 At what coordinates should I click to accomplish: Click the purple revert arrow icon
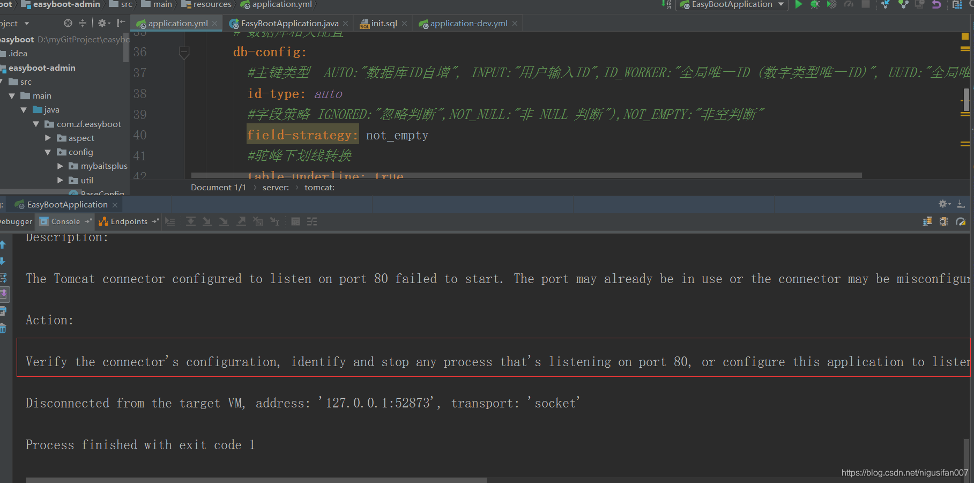[936, 5]
